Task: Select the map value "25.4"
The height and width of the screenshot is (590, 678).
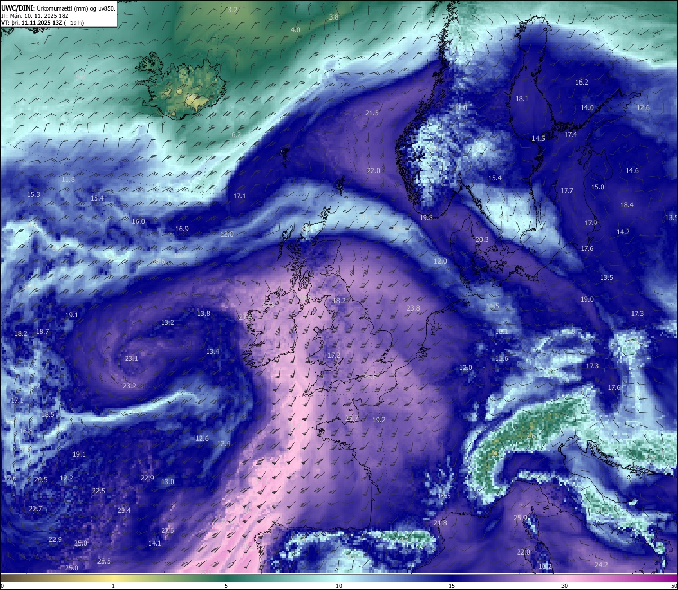Action: point(124,511)
